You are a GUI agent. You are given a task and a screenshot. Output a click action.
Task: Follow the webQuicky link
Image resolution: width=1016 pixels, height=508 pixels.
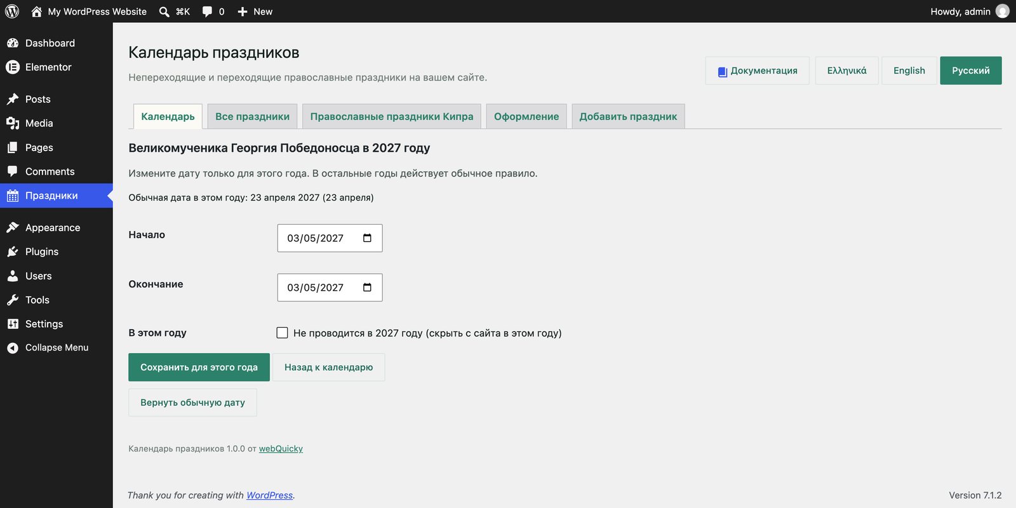281,448
